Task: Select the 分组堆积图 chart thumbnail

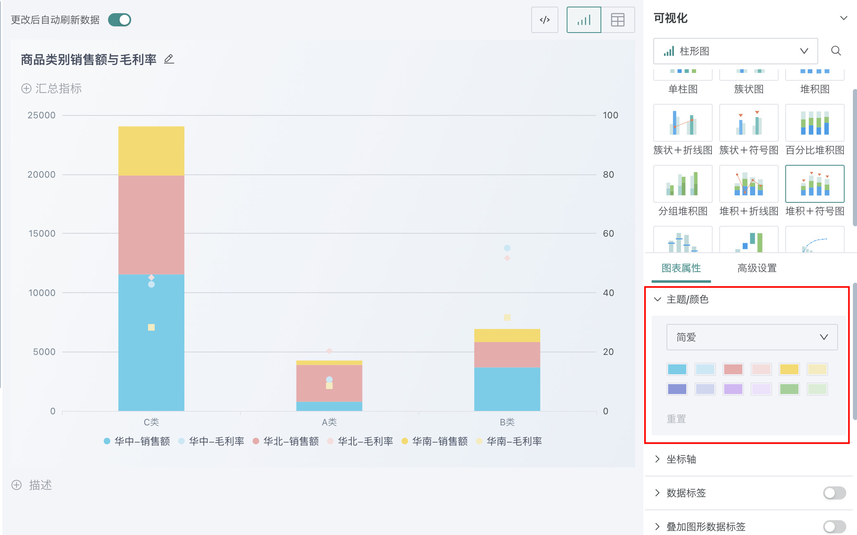Action: (x=683, y=184)
